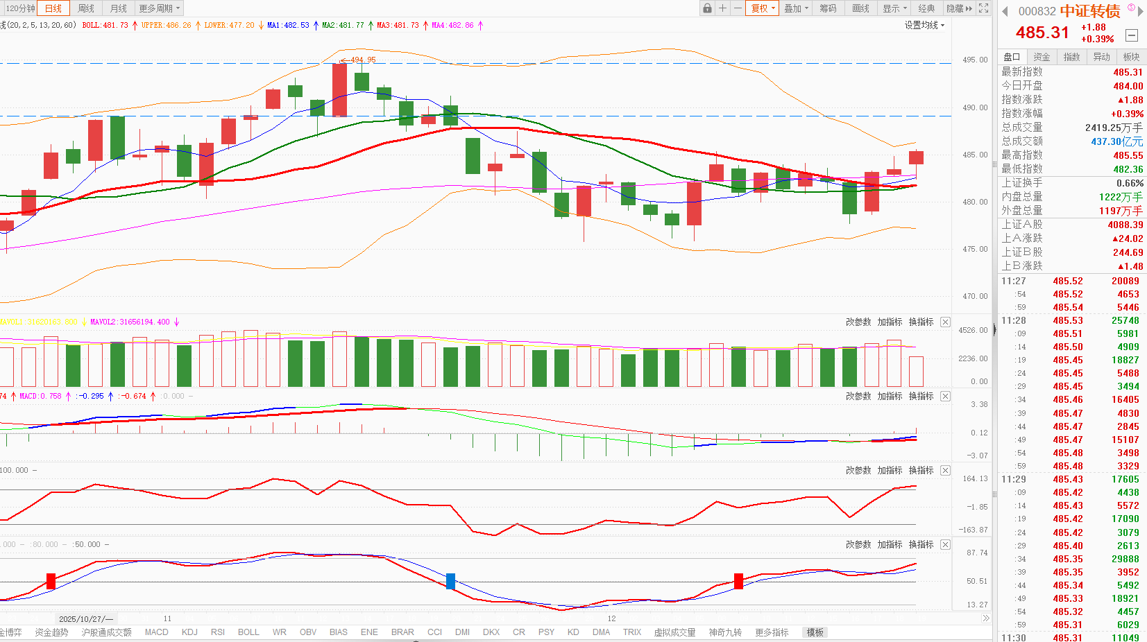This screenshot has height=642, width=1147.
Task: Select the 虚拟成交量 indicator tab
Action: point(674,632)
